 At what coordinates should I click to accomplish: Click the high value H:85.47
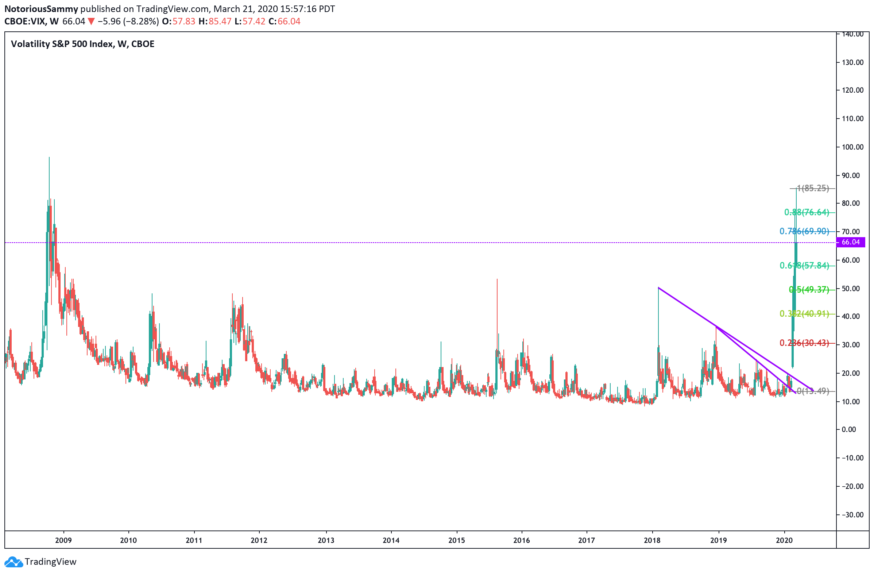(x=215, y=21)
